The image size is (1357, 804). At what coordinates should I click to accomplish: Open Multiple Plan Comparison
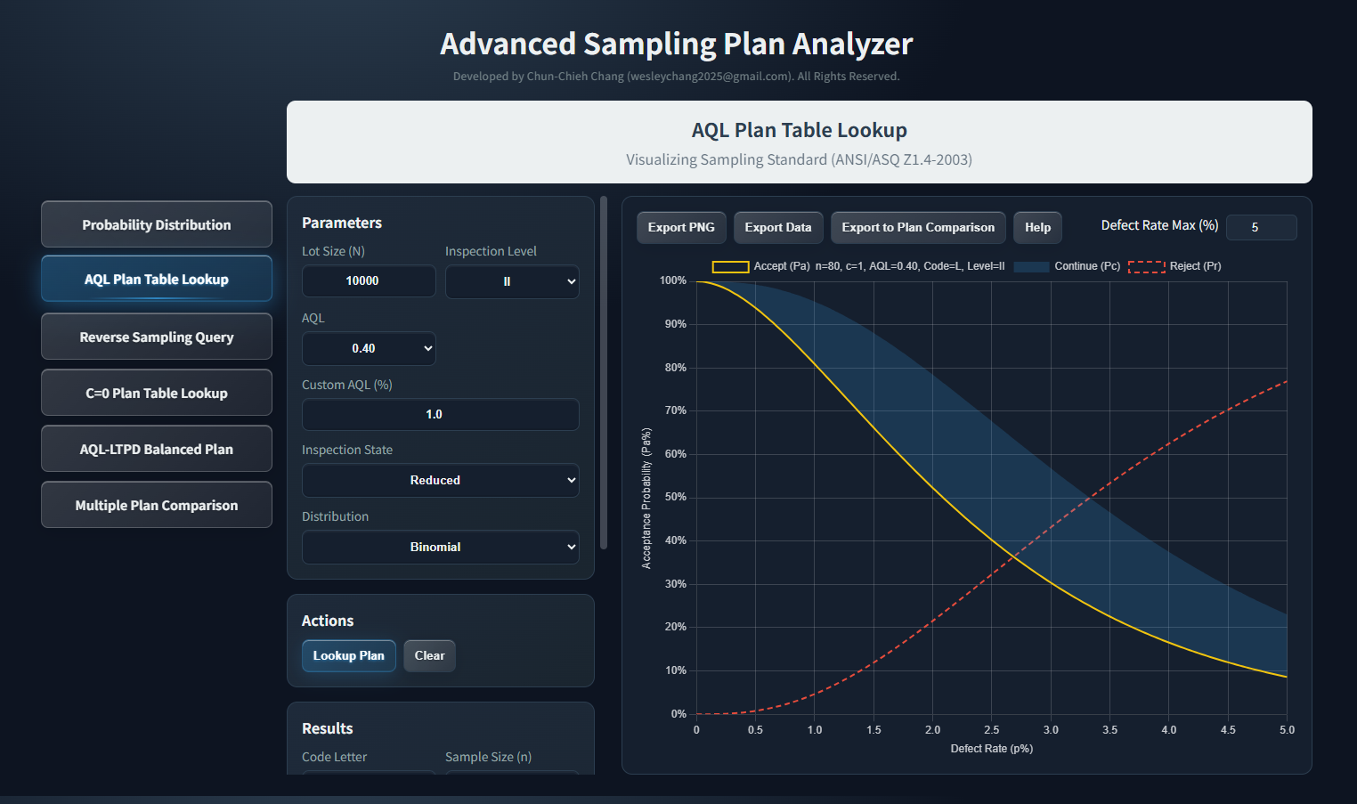coord(156,505)
